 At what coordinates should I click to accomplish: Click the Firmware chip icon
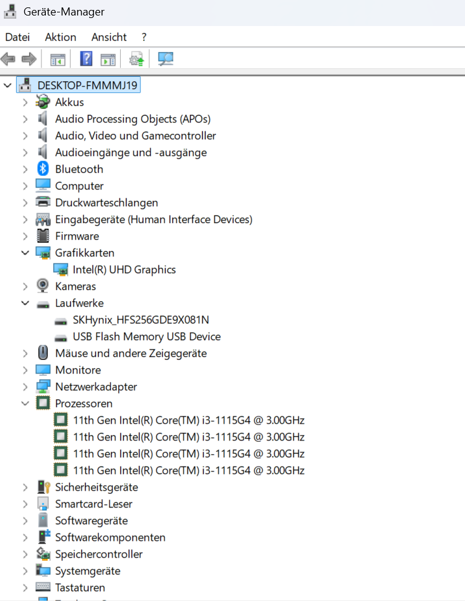[43, 235]
